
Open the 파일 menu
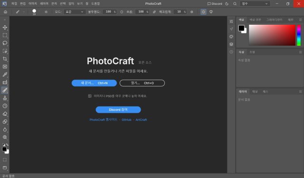[x=14, y=4]
